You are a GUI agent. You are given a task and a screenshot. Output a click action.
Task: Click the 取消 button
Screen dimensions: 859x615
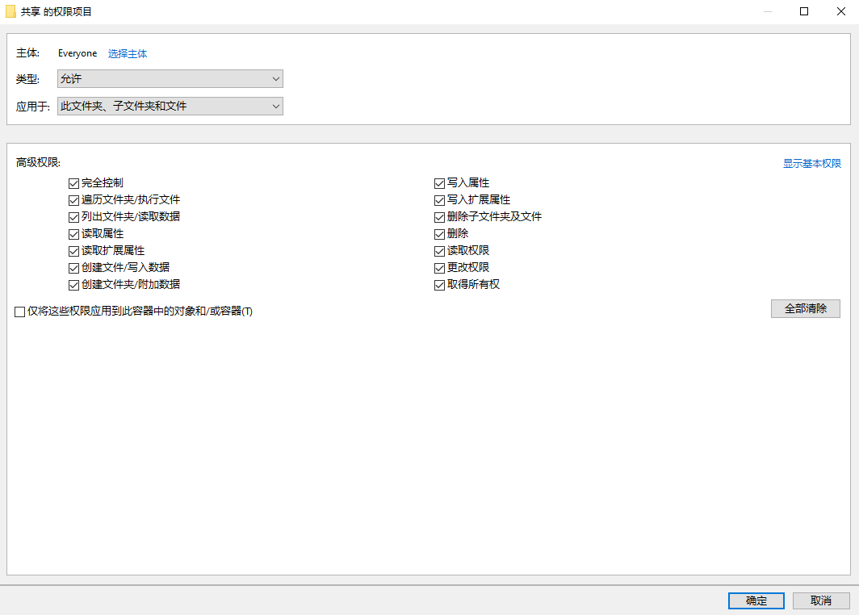[820, 600]
